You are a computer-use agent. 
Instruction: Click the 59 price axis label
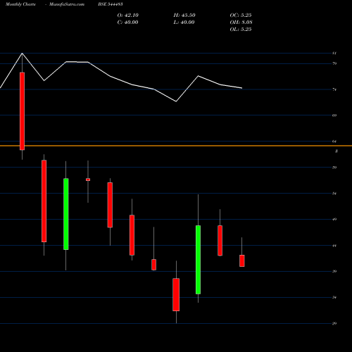[x=334, y=168]
